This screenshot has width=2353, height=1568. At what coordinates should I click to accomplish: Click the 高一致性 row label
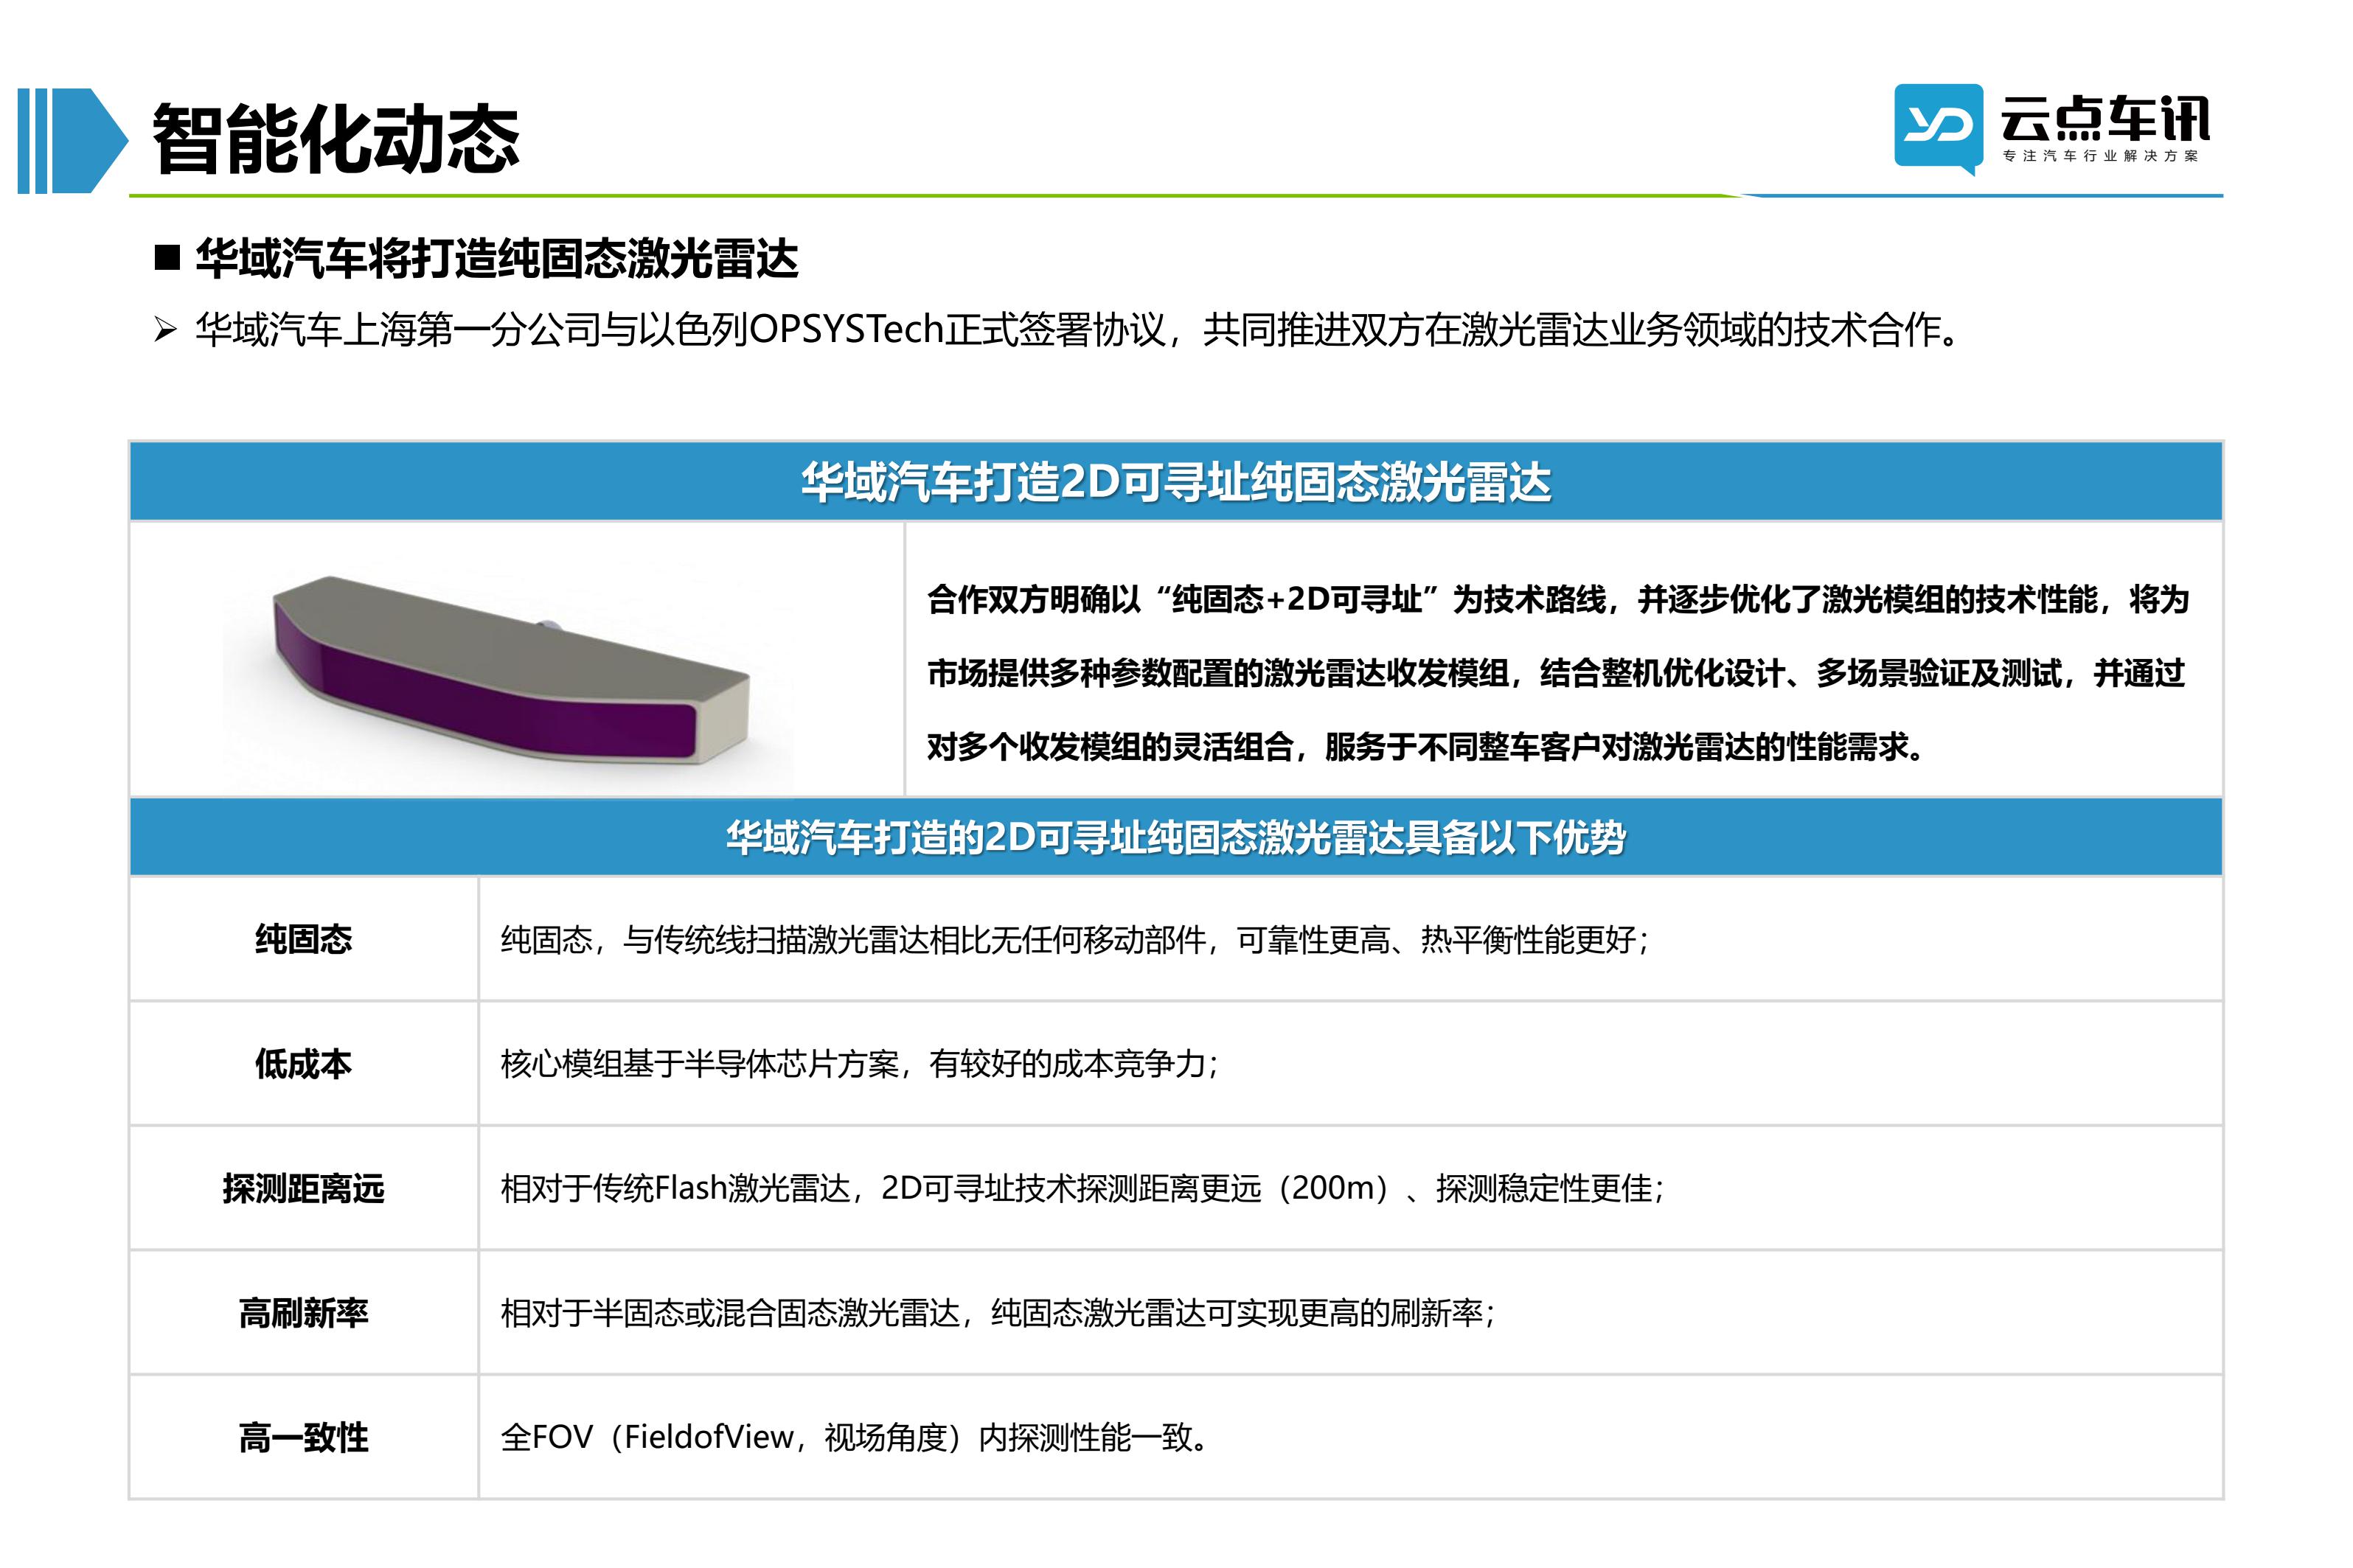tap(303, 1437)
